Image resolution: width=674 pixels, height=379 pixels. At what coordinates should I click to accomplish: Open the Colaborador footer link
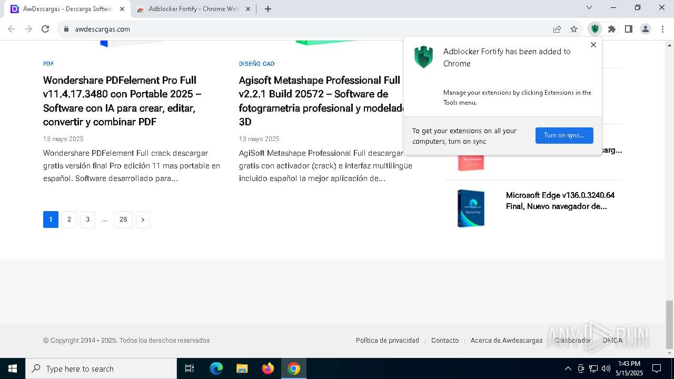tap(572, 341)
